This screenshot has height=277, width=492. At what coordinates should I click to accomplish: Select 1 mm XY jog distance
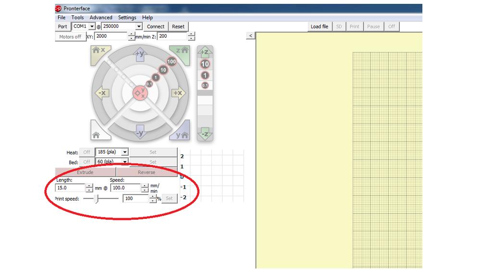click(156, 77)
